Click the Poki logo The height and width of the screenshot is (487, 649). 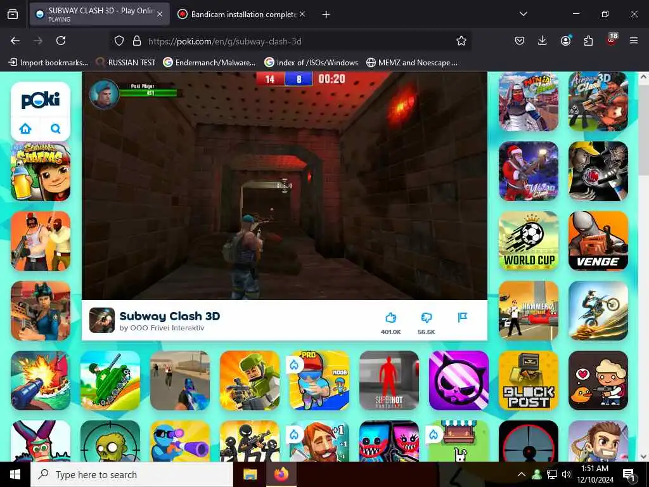click(41, 100)
